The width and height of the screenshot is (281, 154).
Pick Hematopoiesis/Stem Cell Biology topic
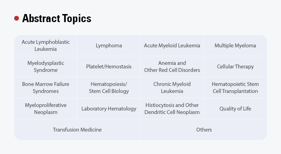[x=109, y=88]
